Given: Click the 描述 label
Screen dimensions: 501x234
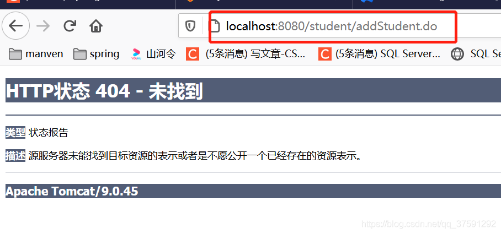Looking at the screenshot, I should pos(15,156).
